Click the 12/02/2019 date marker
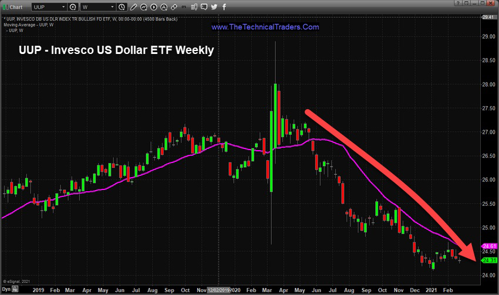This screenshot has height=295, width=499. [220, 289]
